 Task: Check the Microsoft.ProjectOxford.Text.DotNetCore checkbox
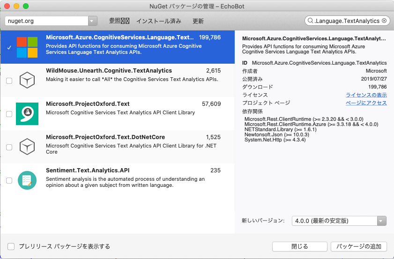click(x=9, y=147)
